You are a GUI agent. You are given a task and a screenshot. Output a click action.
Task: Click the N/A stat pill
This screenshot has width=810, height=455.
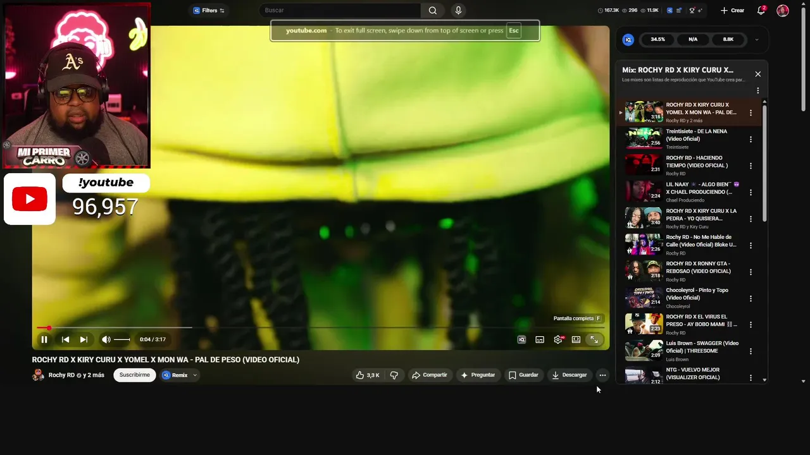point(693,39)
